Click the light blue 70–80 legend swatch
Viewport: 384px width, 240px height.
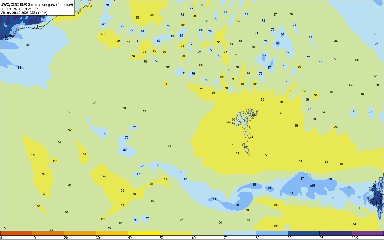[x=240, y=233]
